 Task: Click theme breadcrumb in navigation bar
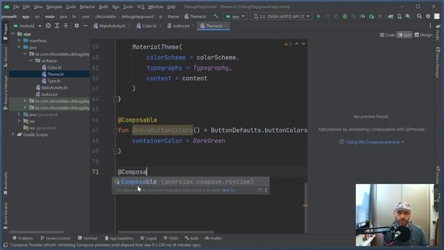tap(173, 17)
